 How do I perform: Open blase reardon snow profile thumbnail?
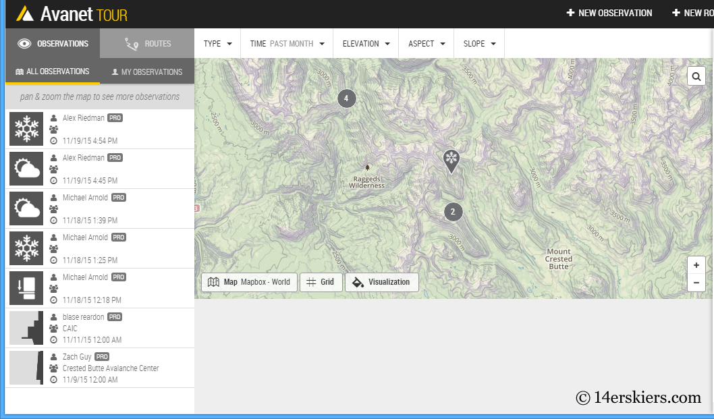[26, 328]
